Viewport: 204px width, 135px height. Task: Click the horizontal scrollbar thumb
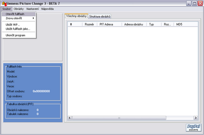(x=119, y=118)
